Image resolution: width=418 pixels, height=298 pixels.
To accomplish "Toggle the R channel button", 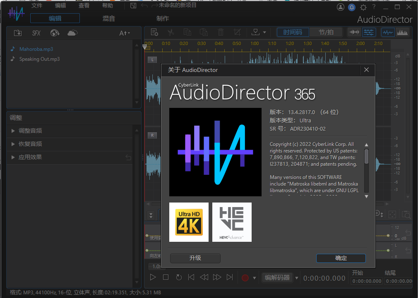I will (x=152, y=135).
